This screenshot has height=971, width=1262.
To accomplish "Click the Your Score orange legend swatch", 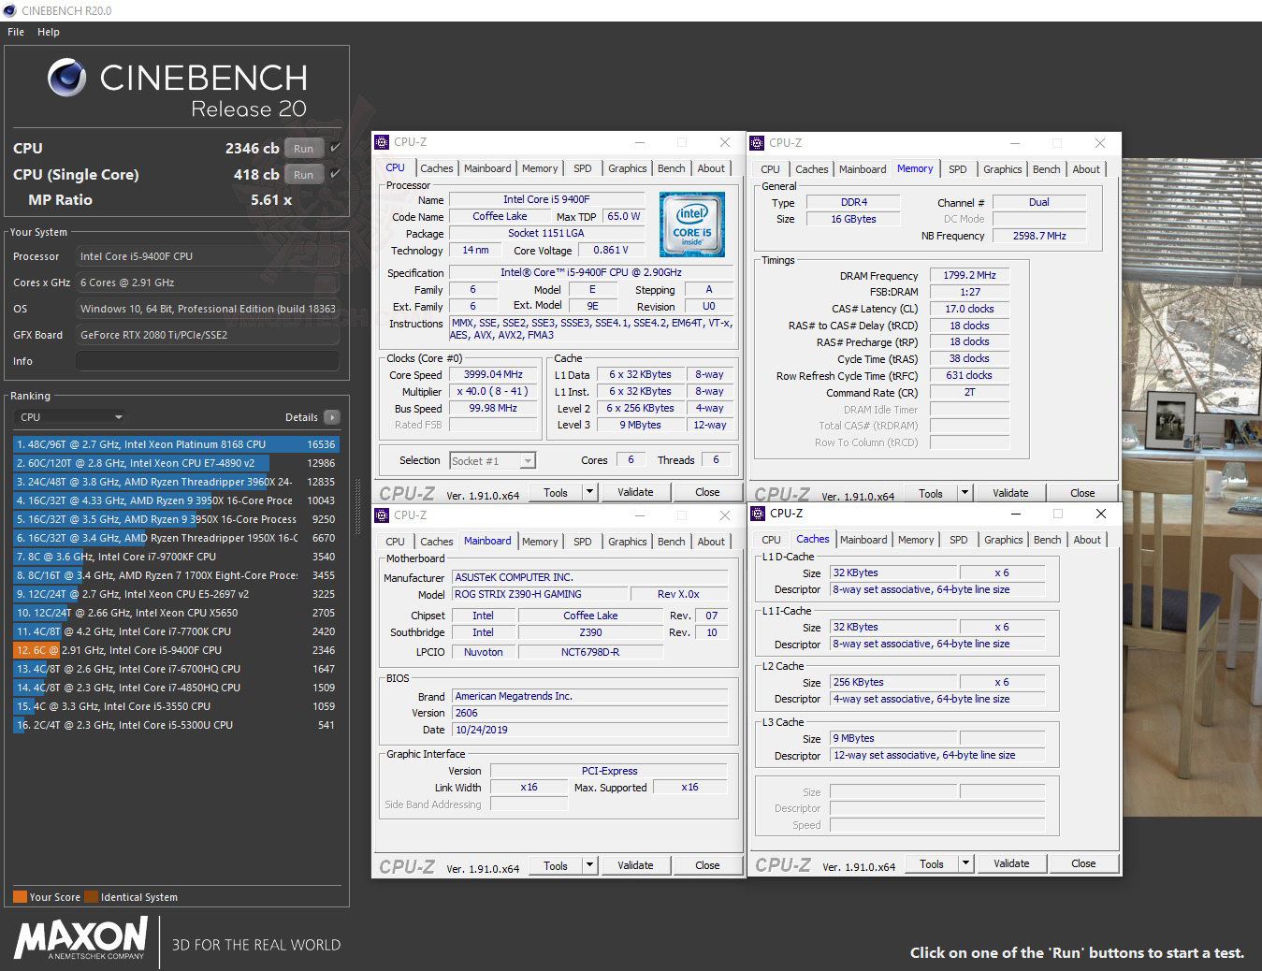I will click(20, 897).
